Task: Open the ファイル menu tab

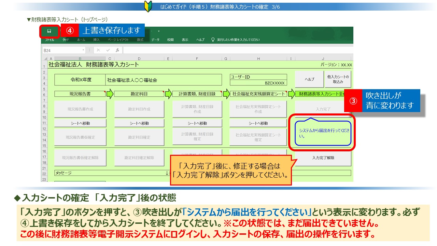Action: [50, 40]
